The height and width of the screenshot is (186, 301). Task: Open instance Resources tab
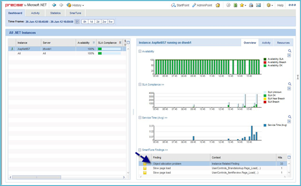point(283,42)
